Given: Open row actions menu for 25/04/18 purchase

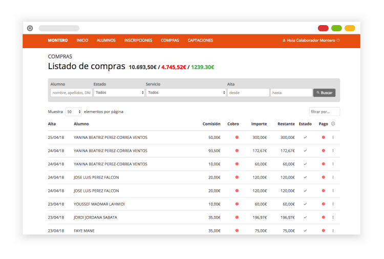Looking at the screenshot, I should click(333, 137).
